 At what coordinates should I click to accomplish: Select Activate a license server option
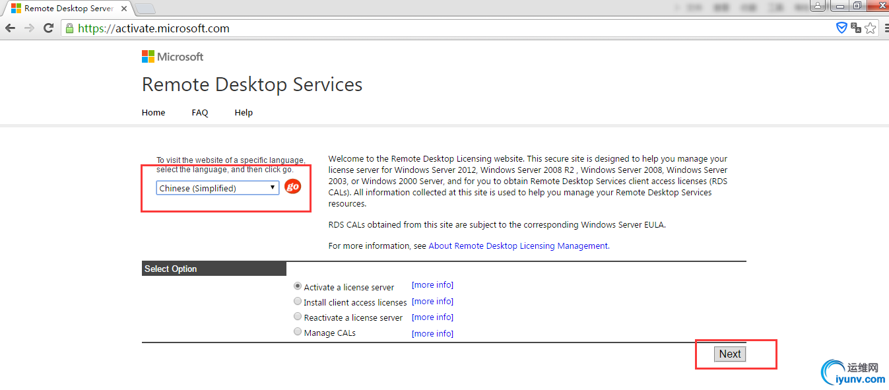coord(298,286)
